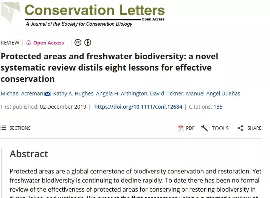The width and height of the screenshot is (270, 198).
Task: Open author Kathy A. Hughes details
Action: 73,94
